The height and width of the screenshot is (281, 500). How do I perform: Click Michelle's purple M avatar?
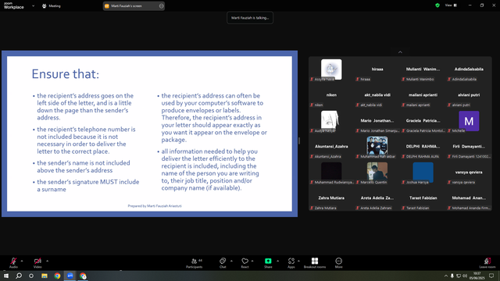coord(469,121)
